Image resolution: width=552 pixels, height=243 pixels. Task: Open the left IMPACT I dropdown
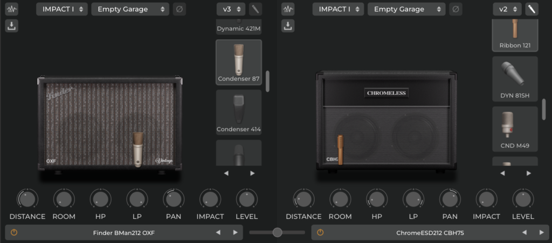[61, 9]
